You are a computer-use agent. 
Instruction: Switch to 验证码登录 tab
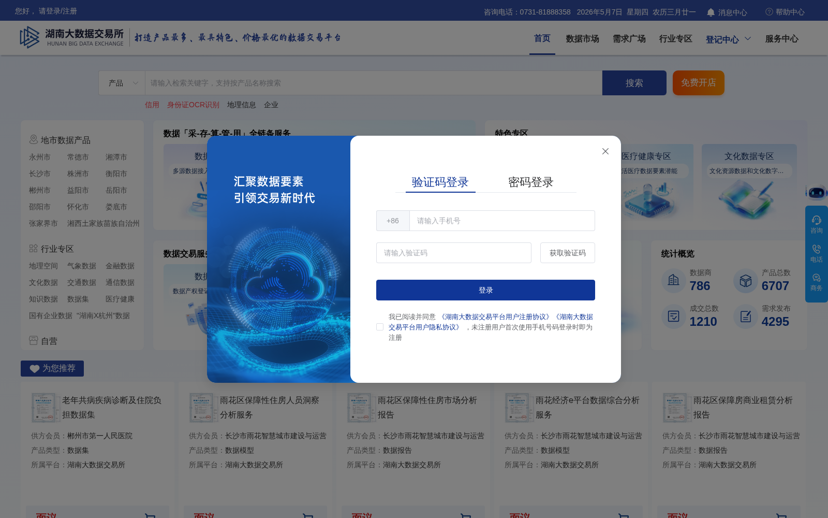440,182
